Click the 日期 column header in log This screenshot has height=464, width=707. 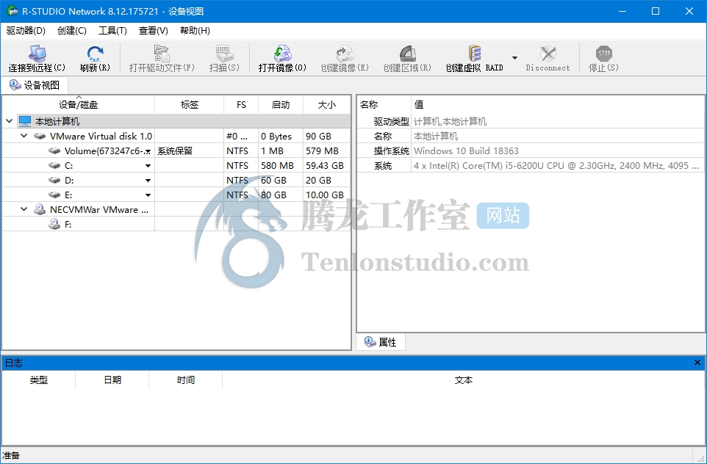[x=112, y=380]
